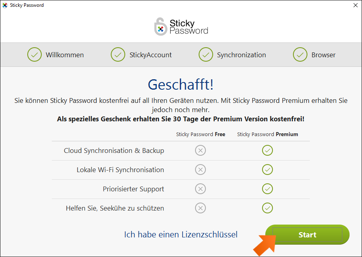Select the Synchronization step label

pyautogui.click(x=242, y=55)
